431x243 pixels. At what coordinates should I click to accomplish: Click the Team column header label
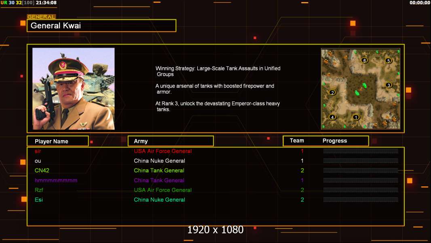297,141
